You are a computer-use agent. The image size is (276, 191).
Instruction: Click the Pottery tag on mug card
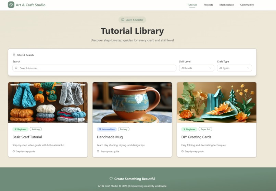click(124, 129)
